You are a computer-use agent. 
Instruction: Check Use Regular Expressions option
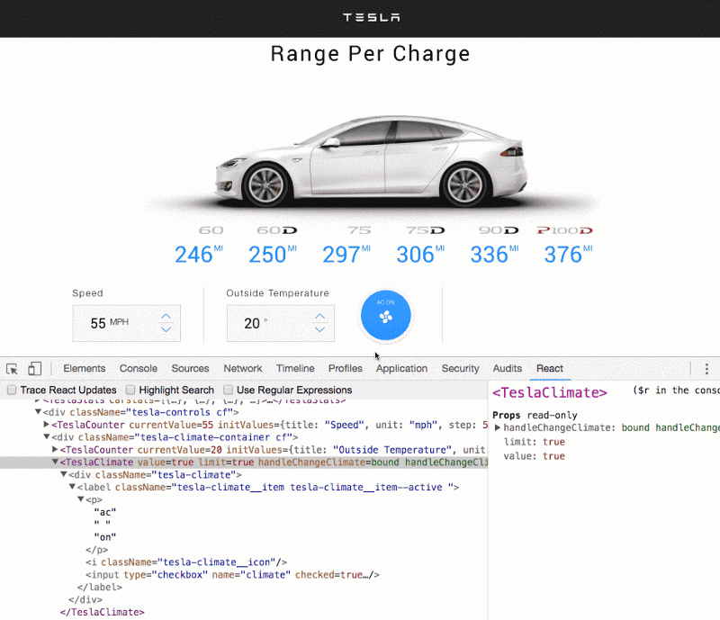(x=227, y=391)
